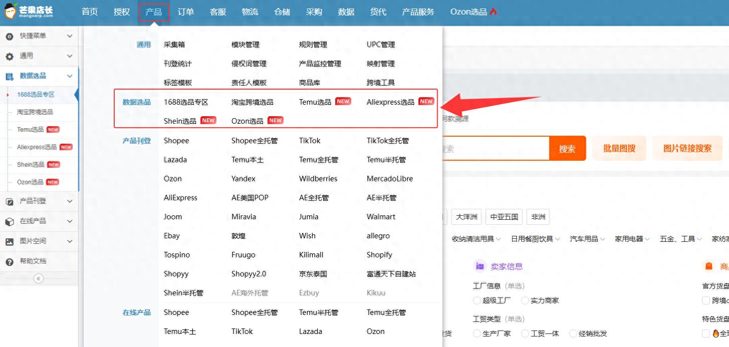Open Aliexpress选品 in the dropdown menu
Viewport: 729px width, 347px height.
390,102
